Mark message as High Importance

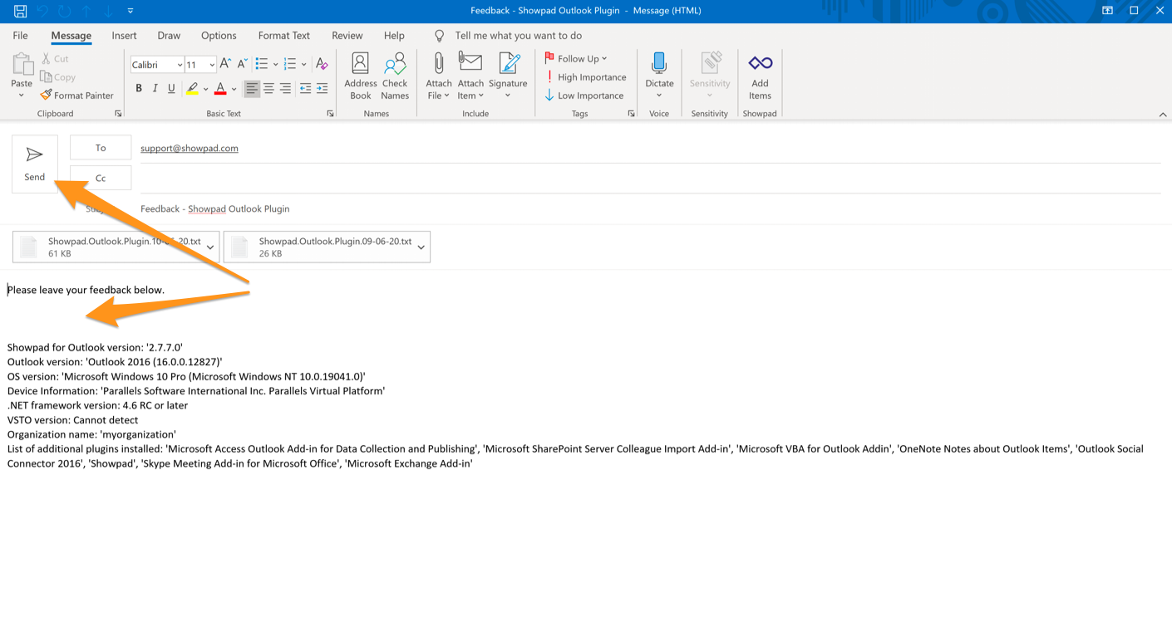pyautogui.click(x=585, y=77)
